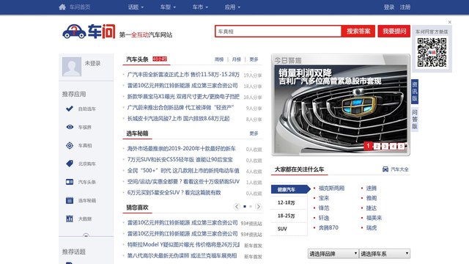Click the previous arrow in 猜您喜欢
The image size is (469, 264).
237,207
